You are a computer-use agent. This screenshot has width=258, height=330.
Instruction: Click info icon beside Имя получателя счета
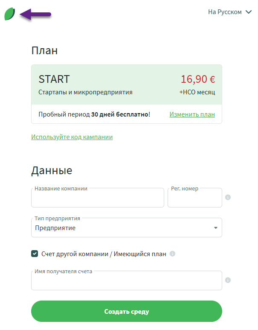pos(228,280)
